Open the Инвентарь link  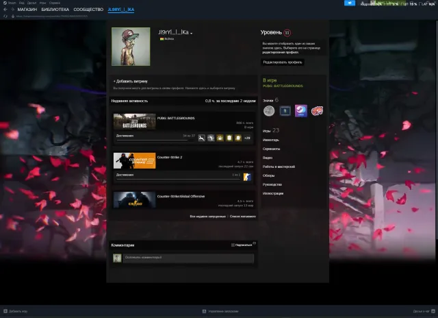[x=271, y=140]
